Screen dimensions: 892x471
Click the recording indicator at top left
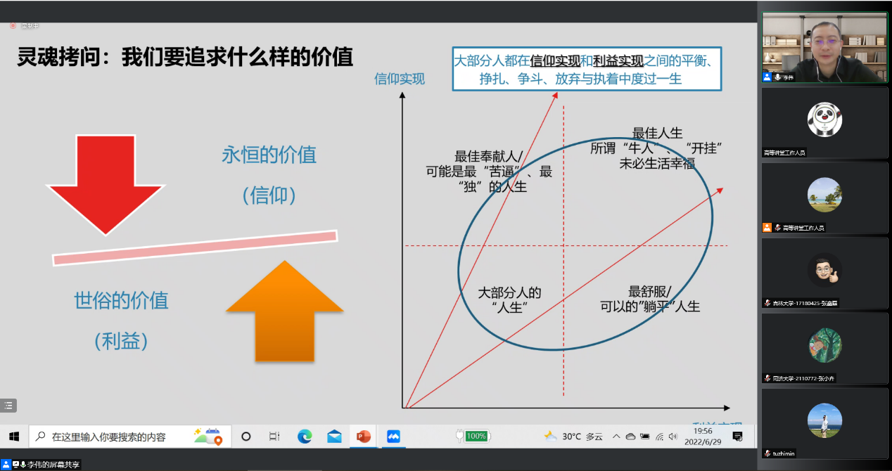(x=13, y=26)
